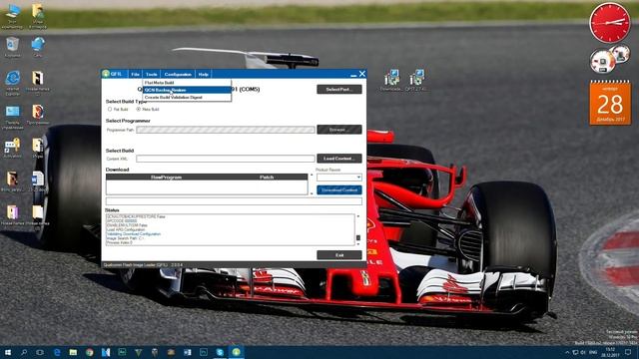The image size is (639, 359).
Task: Choose Create Build Validation Digest entry
Action: pos(187,98)
